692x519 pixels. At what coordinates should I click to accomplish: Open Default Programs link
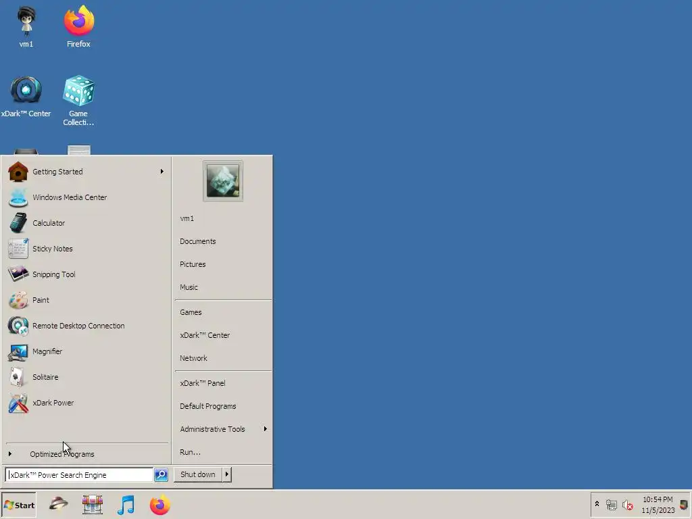[x=223, y=406]
